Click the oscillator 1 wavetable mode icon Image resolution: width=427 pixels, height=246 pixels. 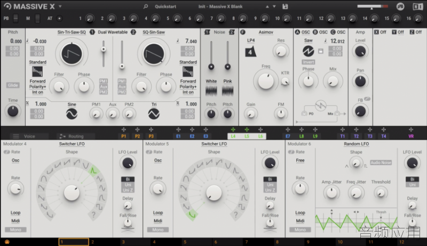pos(37,72)
